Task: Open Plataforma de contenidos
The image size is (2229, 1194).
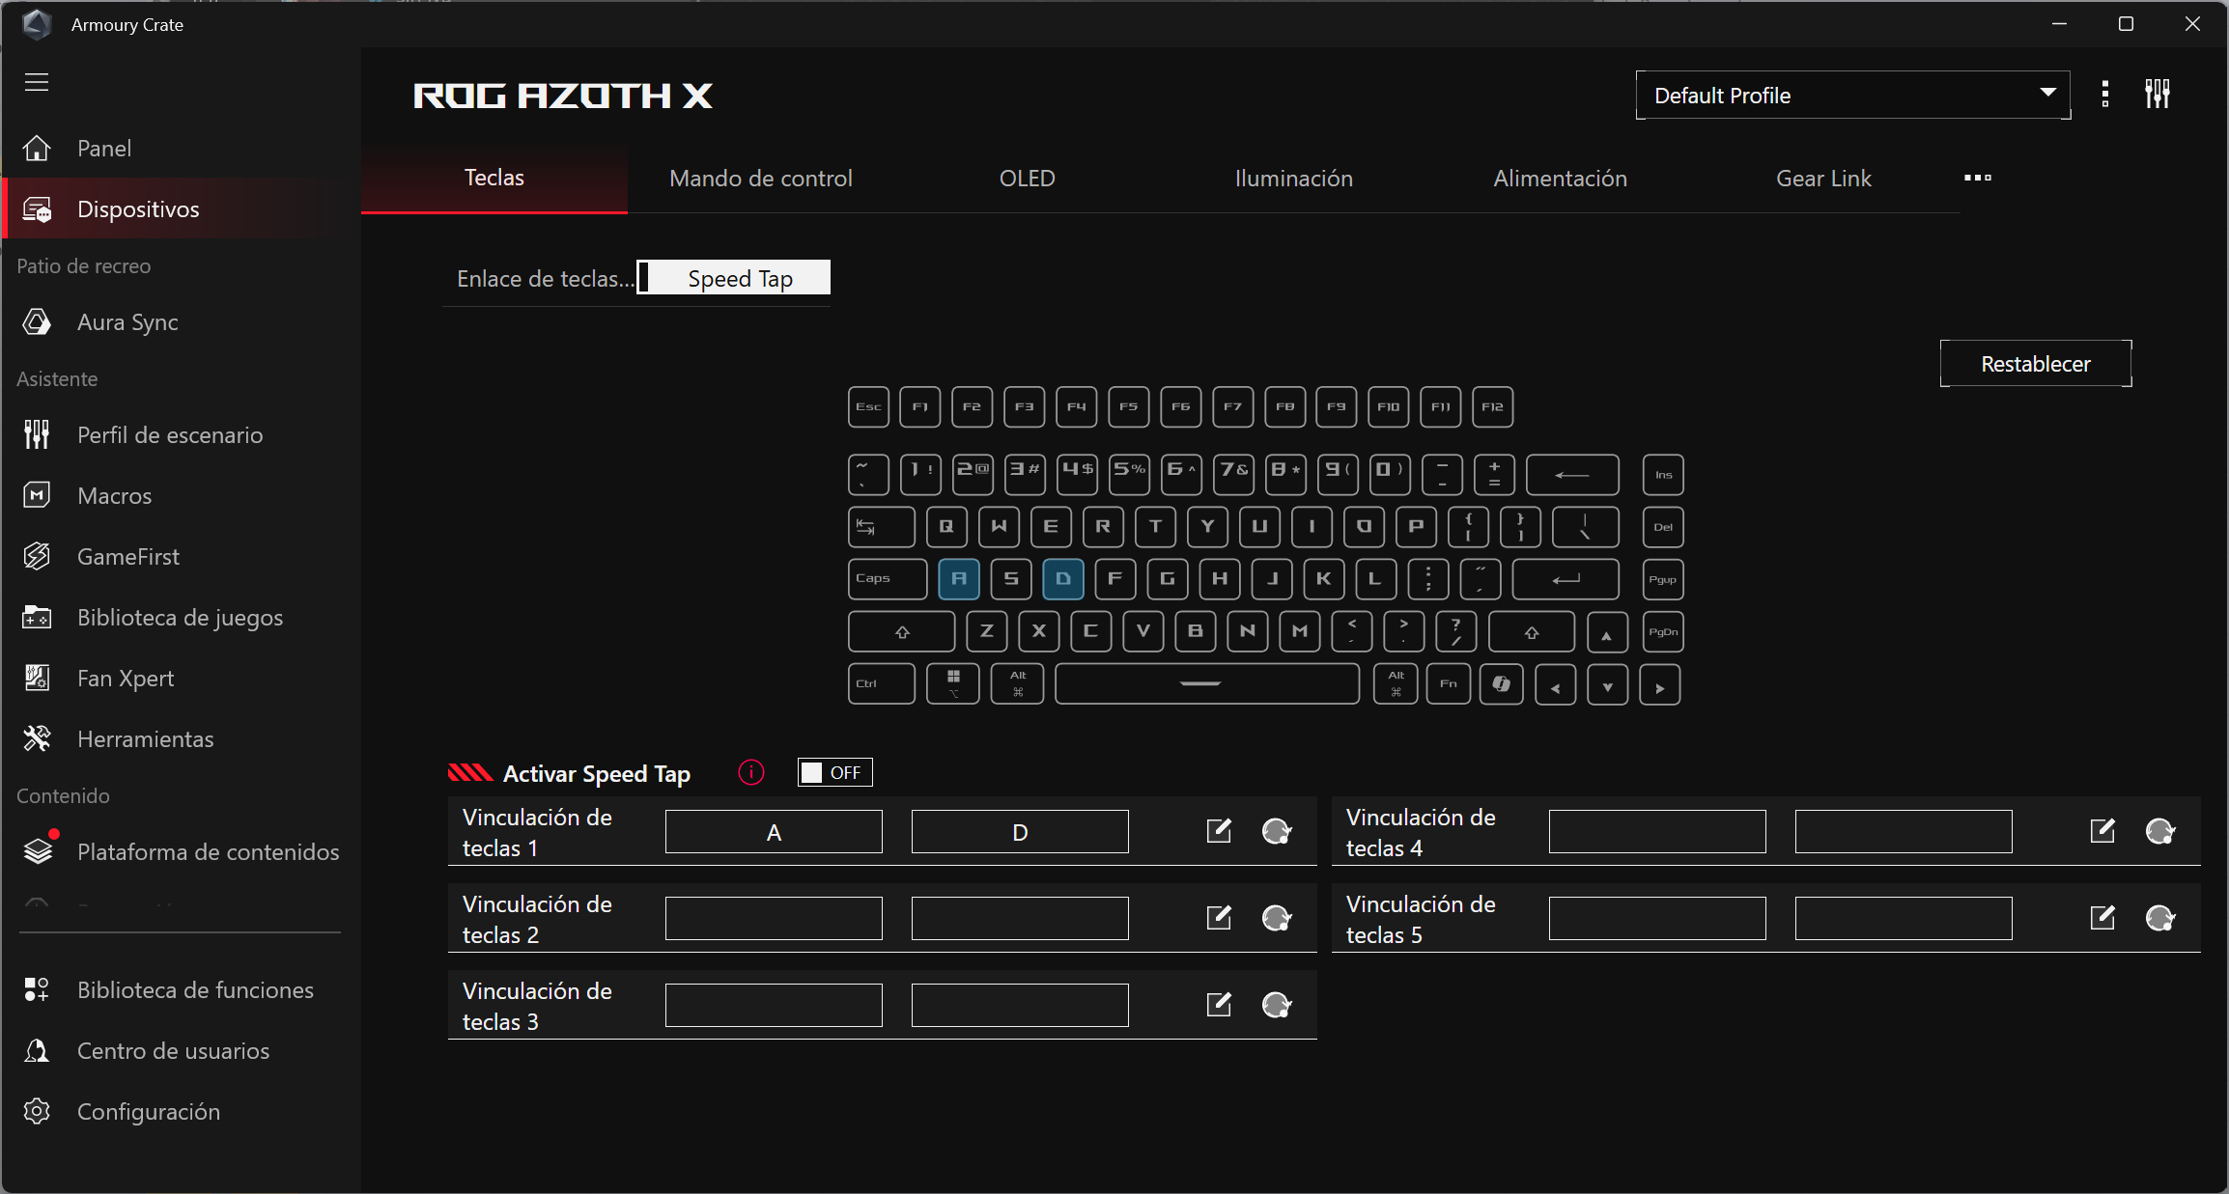Action: (x=181, y=851)
